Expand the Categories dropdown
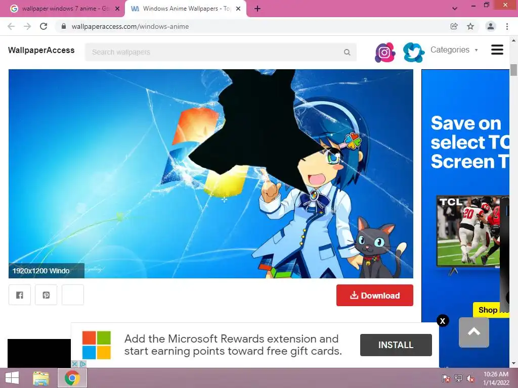This screenshot has width=518, height=388. [454, 50]
